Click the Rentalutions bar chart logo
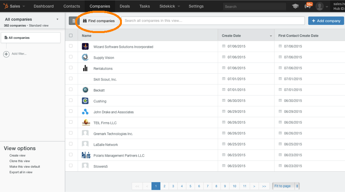 [x=85, y=68]
